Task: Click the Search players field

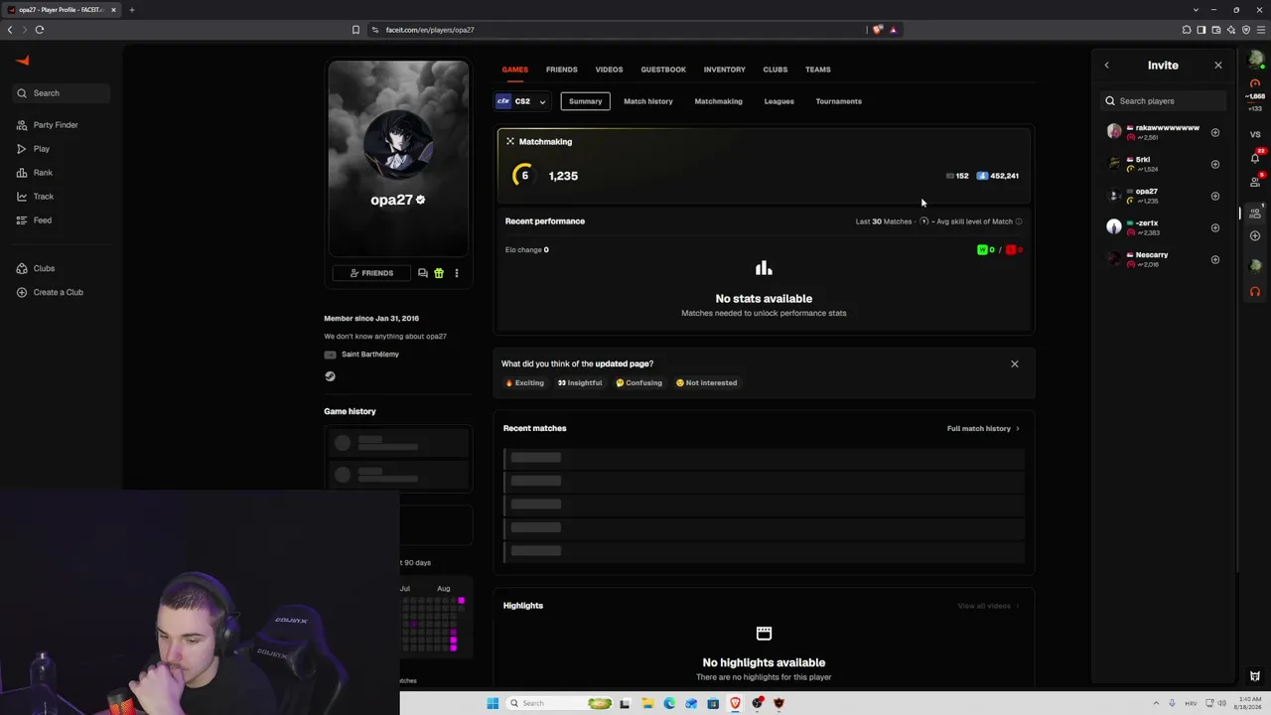Action: pos(1164,101)
